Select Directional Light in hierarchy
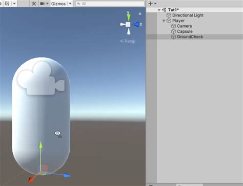Screen dimensions: 243x186 pyautogui.click(x=188, y=15)
